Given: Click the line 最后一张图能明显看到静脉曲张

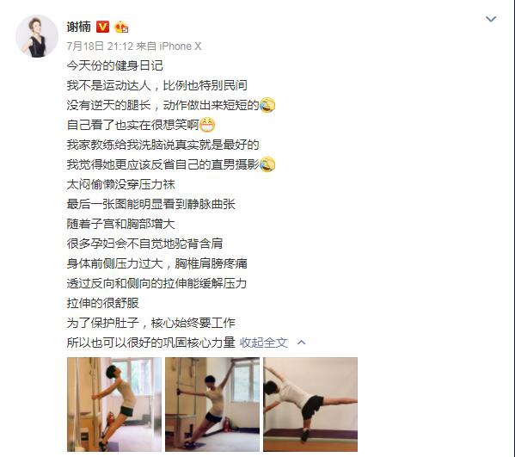Looking at the screenshot, I should tap(151, 204).
